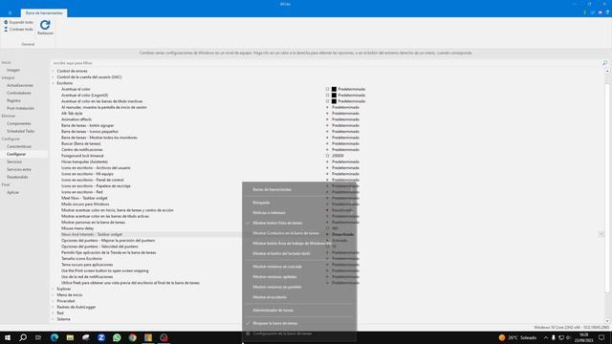Open Controladores page in the sidebar
The height and width of the screenshot is (344, 612).
point(19,93)
